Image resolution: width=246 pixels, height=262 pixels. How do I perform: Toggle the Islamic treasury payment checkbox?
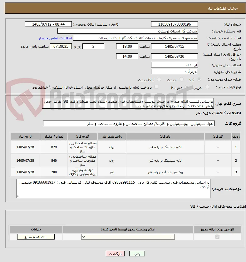pos(156,87)
